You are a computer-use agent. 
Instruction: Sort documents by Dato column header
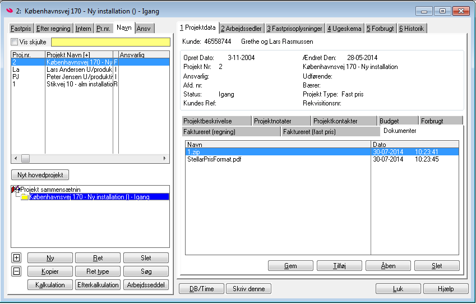point(415,144)
